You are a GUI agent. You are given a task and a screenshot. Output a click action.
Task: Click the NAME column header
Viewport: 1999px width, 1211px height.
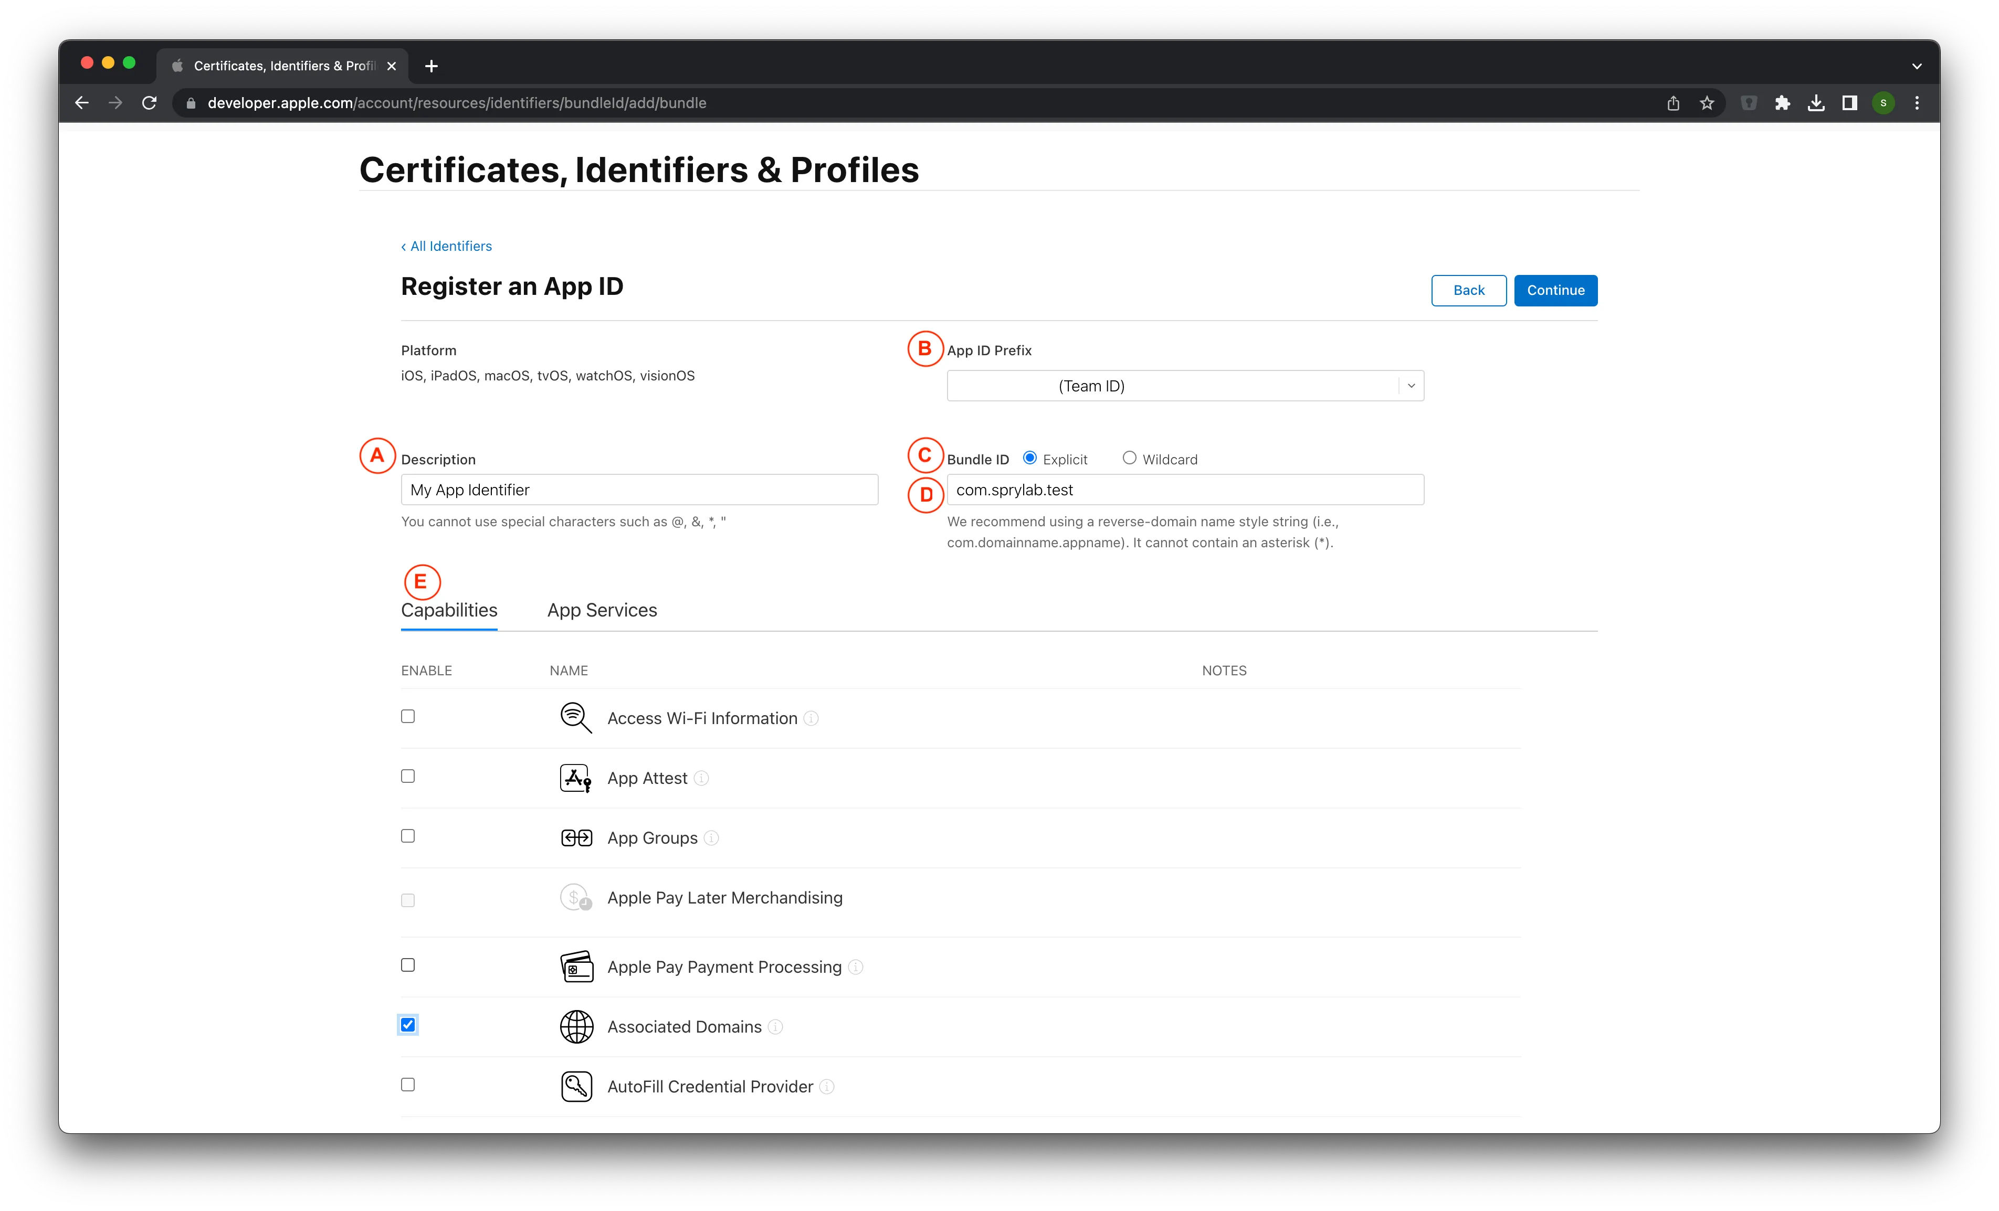[569, 671]
